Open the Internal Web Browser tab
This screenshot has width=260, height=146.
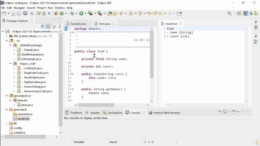click(165, 113)
